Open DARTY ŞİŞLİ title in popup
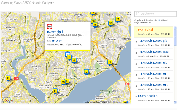 click(55, 32)
